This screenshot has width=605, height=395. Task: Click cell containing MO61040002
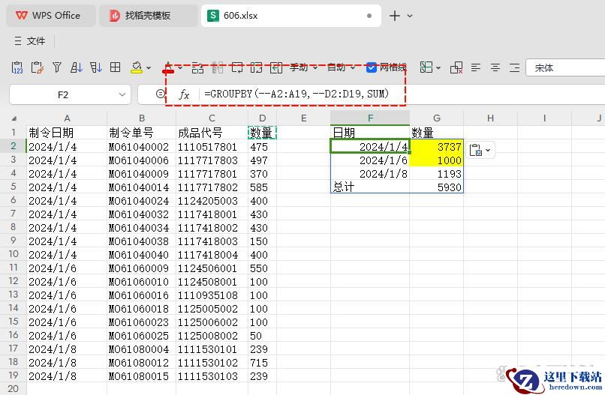[141, 147]
